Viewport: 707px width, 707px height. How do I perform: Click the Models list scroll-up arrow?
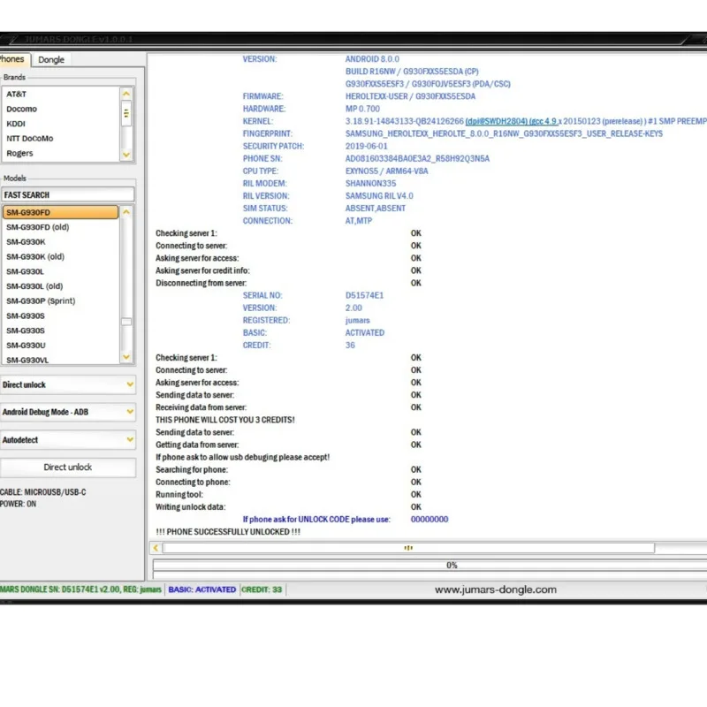[x=126, y=212]
